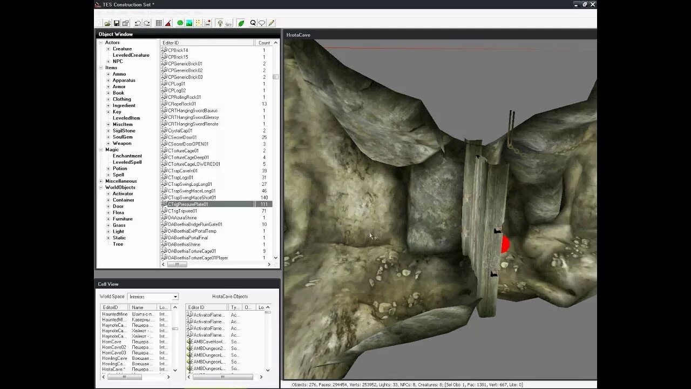Toggle path grid editing icon
691x389 pixels.
[198, 23]
